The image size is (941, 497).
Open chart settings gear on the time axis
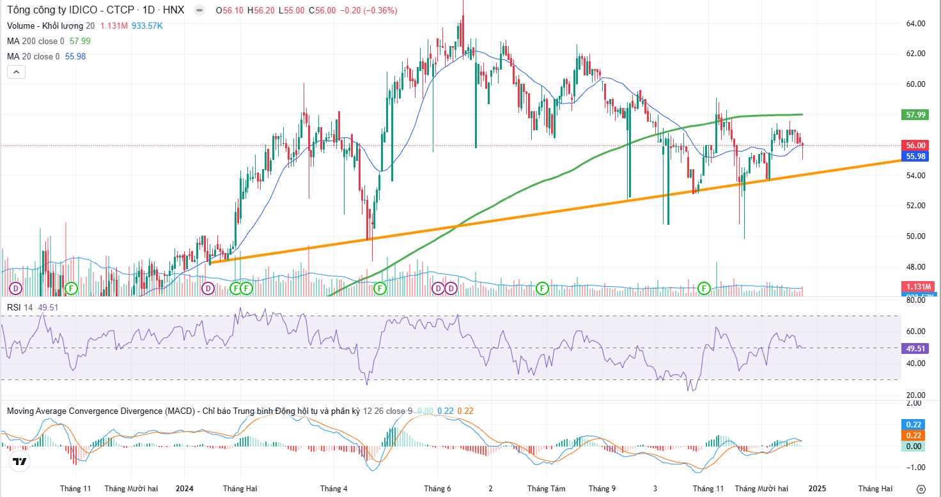point(921,489)
